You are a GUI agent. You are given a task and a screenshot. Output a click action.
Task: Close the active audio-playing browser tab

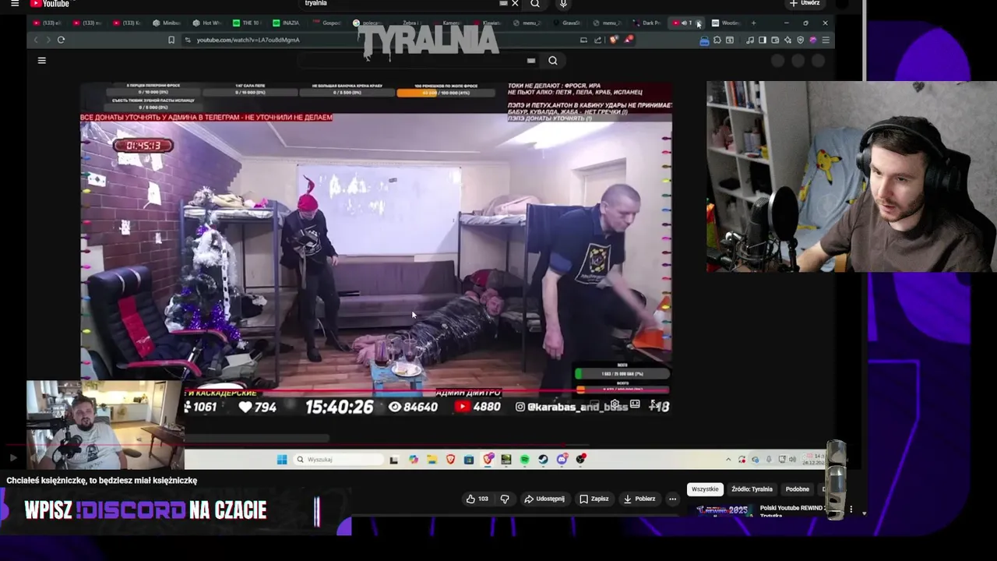tap(699, 23)
